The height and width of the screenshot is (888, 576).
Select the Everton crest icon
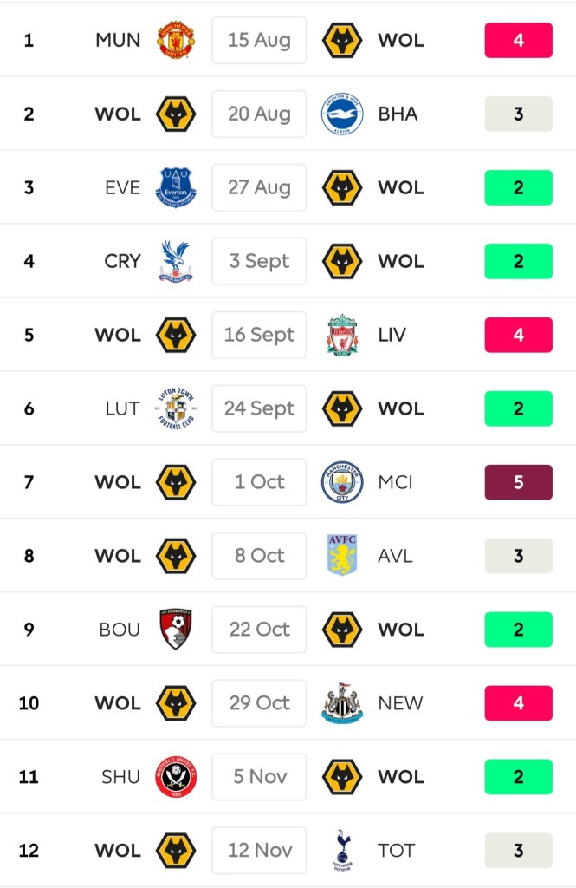coord(175,187)
